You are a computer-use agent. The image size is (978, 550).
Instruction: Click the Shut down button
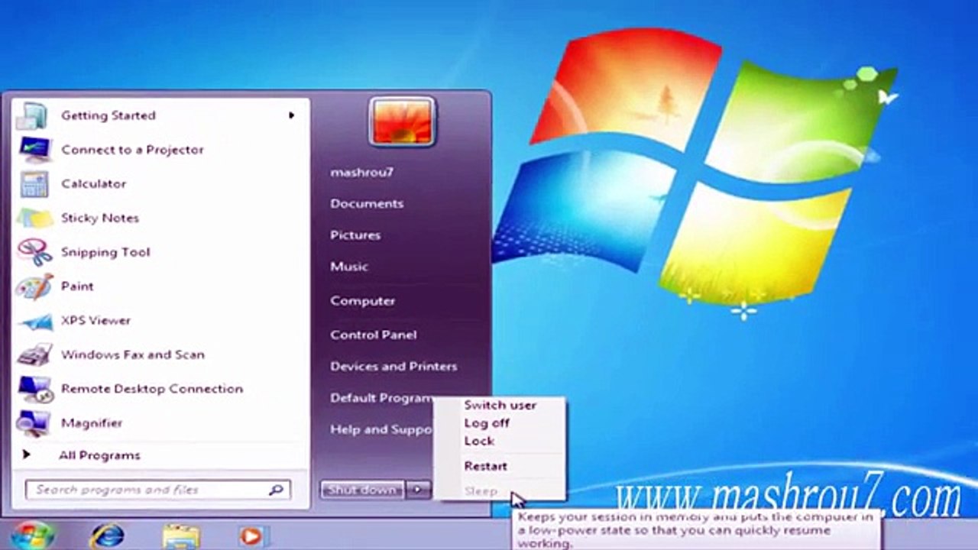coord(363,490)
